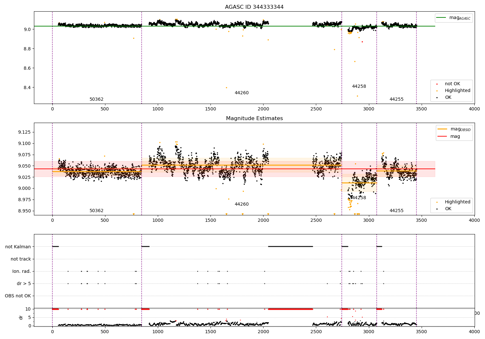Viewport: 485px width, 339px height.
Task: Click x-axis tick 1500 of Magnitude Estimates plot
Action: point(210,220)
